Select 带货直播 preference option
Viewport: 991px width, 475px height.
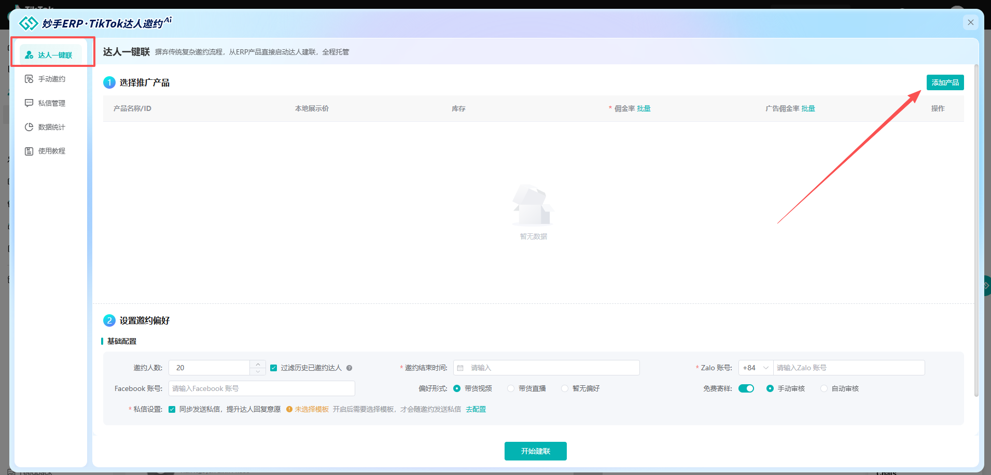point(511,388)
